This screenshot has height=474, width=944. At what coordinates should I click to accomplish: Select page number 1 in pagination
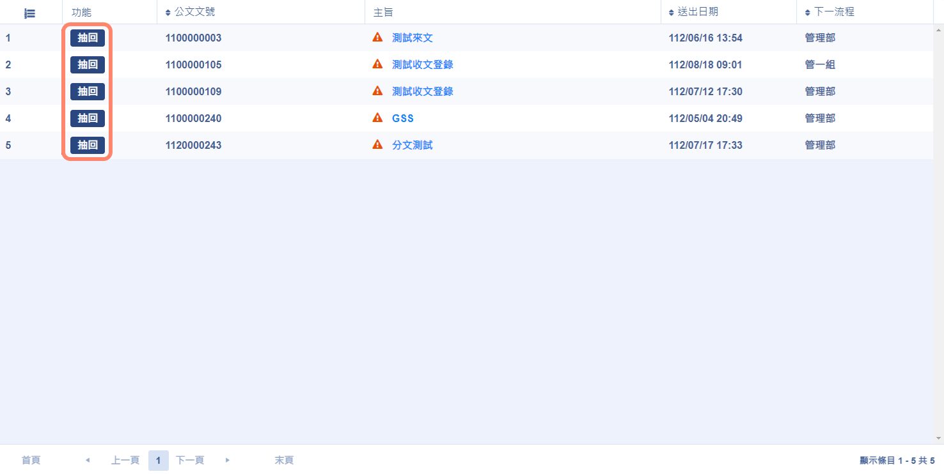(158, 460)
